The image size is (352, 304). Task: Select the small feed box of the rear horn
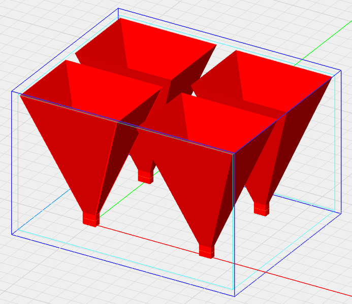point(146,177)
